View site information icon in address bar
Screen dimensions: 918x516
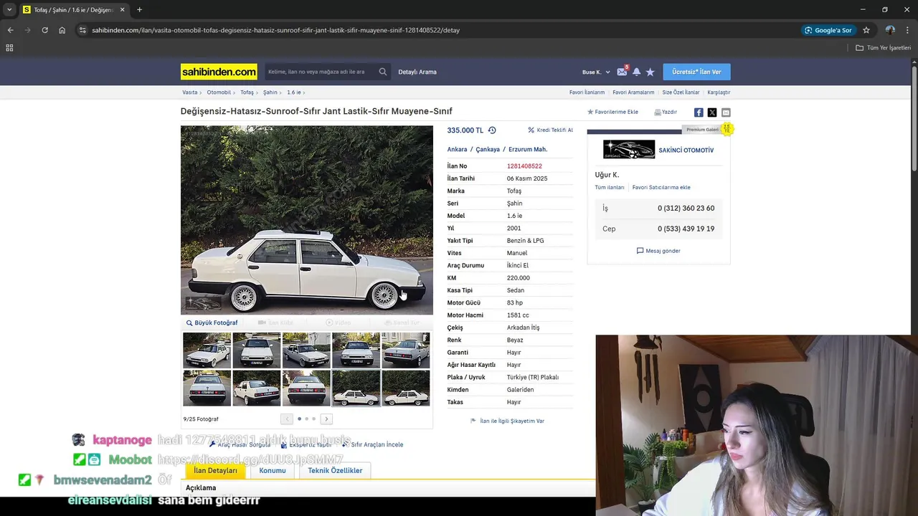pos(82,30)
